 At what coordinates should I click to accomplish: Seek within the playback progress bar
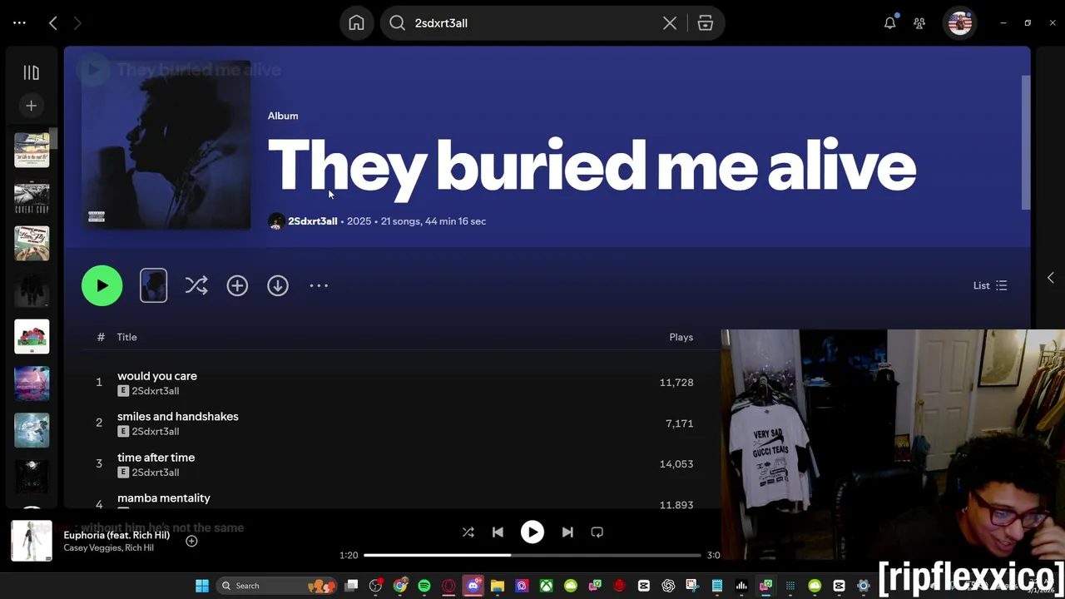[x=532, y=555]
